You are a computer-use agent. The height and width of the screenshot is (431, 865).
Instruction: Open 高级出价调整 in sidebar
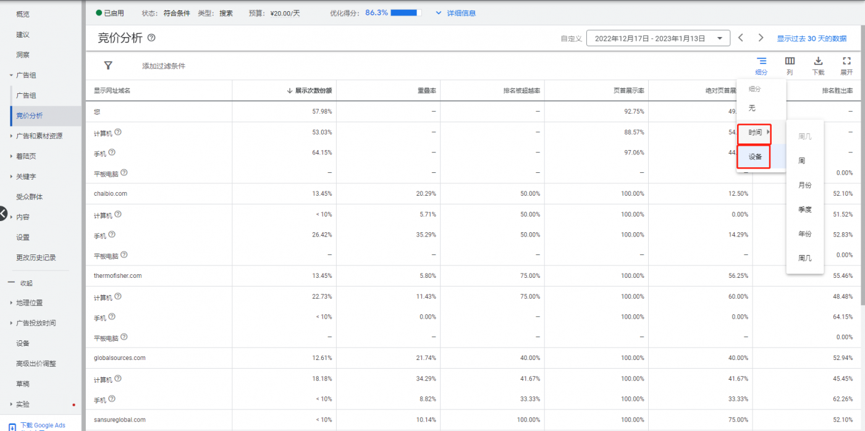(x=36, y=364)
